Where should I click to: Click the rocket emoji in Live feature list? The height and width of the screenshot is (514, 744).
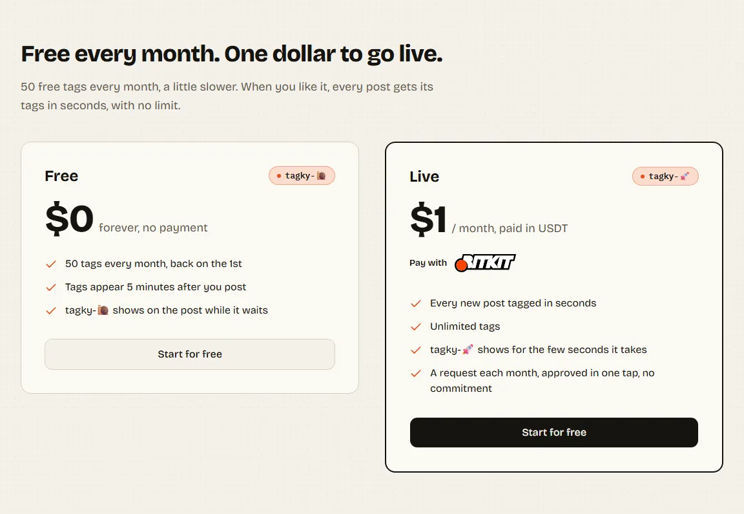coord(468,350)
